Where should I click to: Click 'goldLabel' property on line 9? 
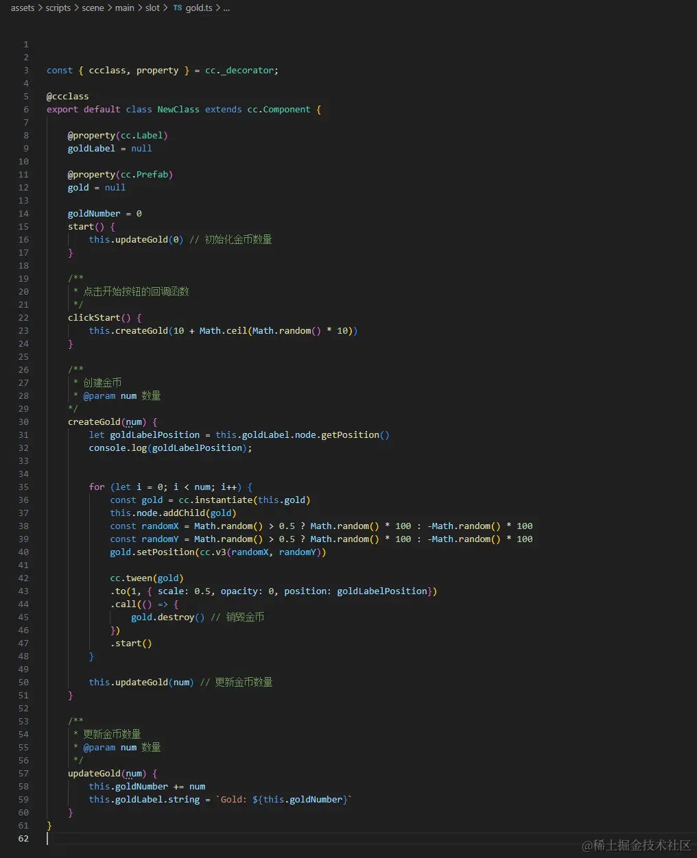pos(91,149)
